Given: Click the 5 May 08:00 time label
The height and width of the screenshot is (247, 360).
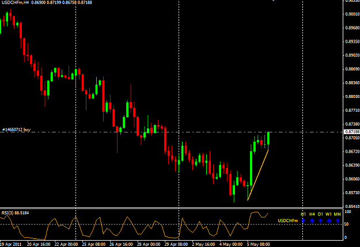Looking at the screenshot, I should point(259,244).
